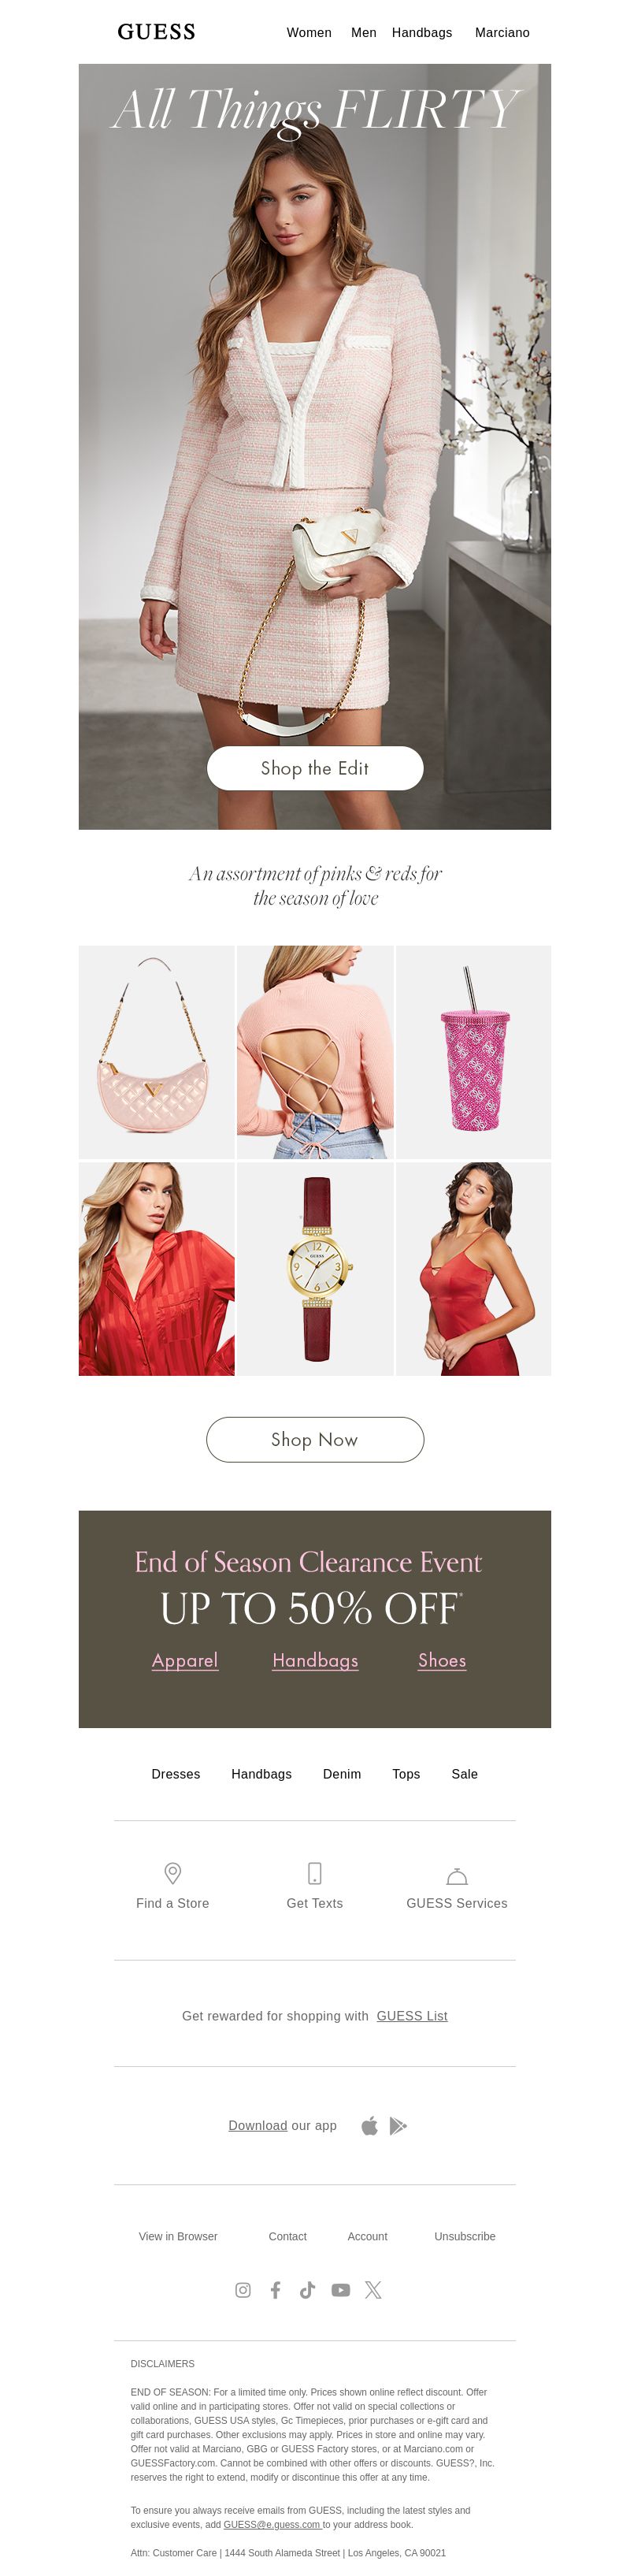The image size is (630, 2576).
Task: Open the Marciano menu item
Action: click(x=502, y=32)
